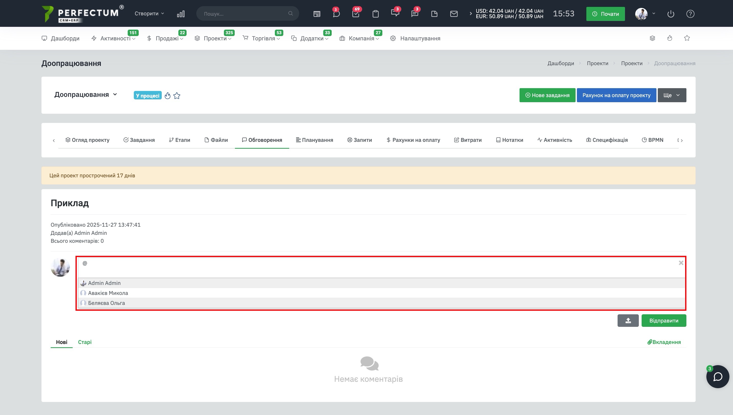Click the Відправити button
The width and height of the screenshot is (733, 415).
click(664, 321)
